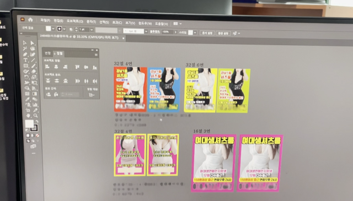The width and height of the screenshot is (353, 201).
Task: Click the horizontal align left icon
Action: coord(47,67)
